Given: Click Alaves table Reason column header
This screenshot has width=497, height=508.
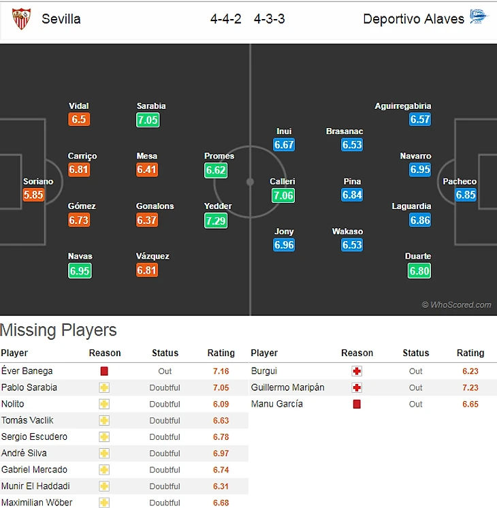Looking at the screenshot, I should pyautogui.click(x=357, y=353).
